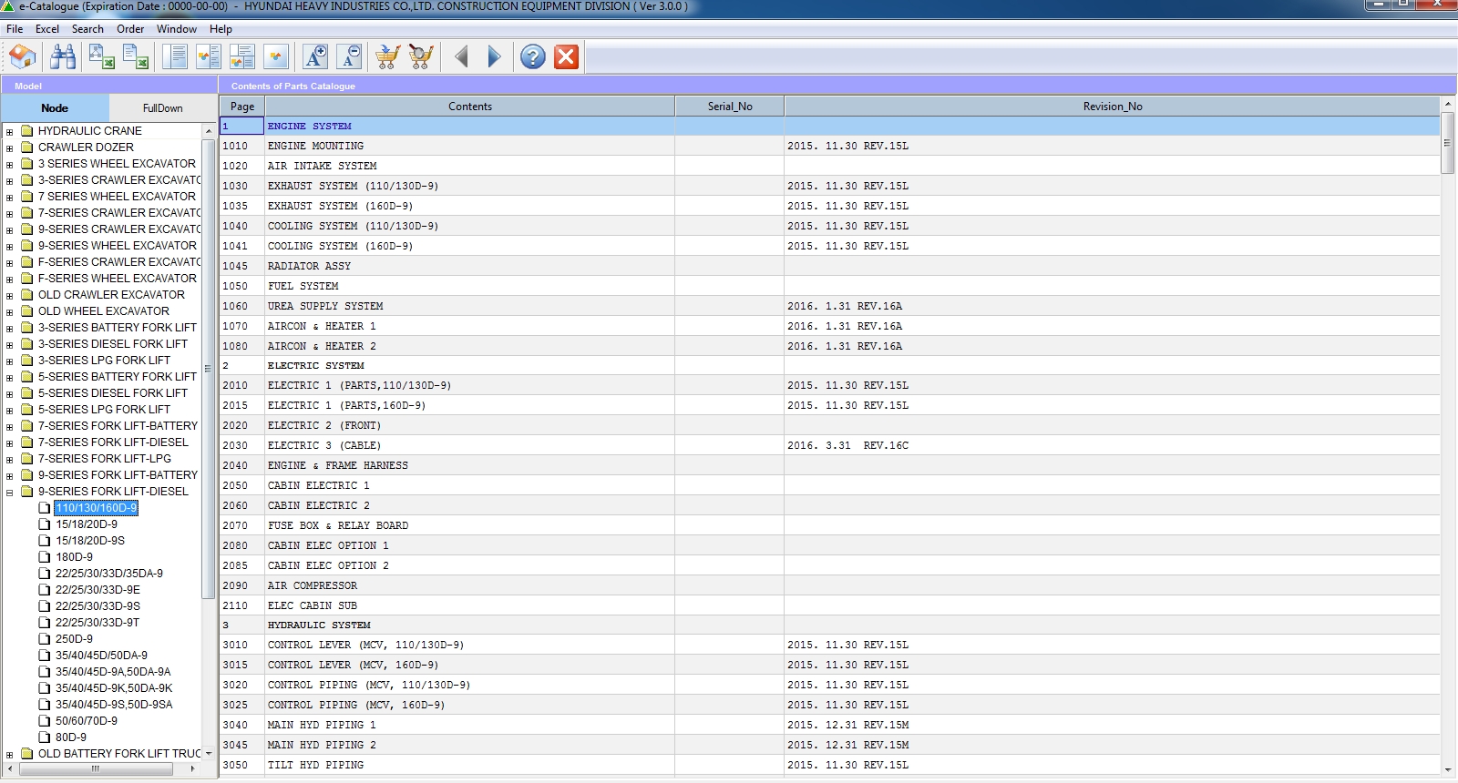Click the model tree horizontal scrollbar thumb

(96, 768)
